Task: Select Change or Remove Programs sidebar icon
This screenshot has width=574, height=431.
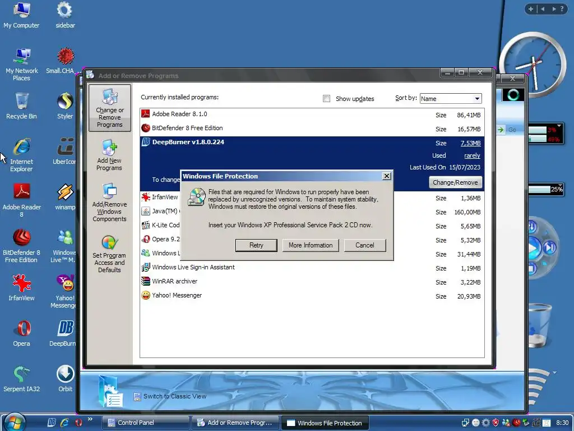Action: [x=110, y=108]
